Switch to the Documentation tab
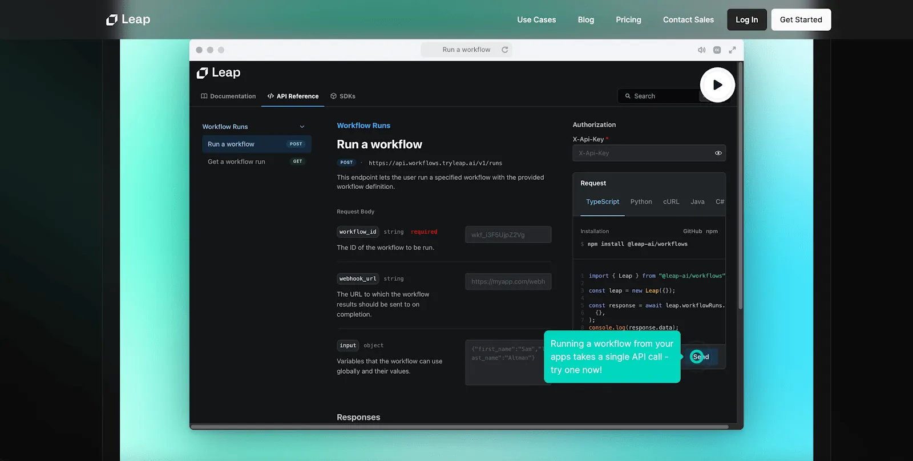This screenshot has height=461, width=913. tap(228, 96)
